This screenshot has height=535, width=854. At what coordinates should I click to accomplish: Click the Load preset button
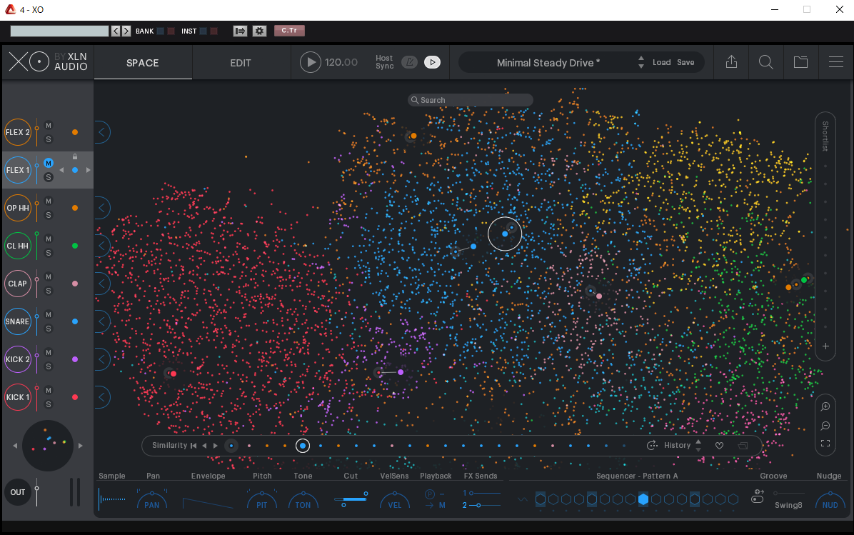662,62
